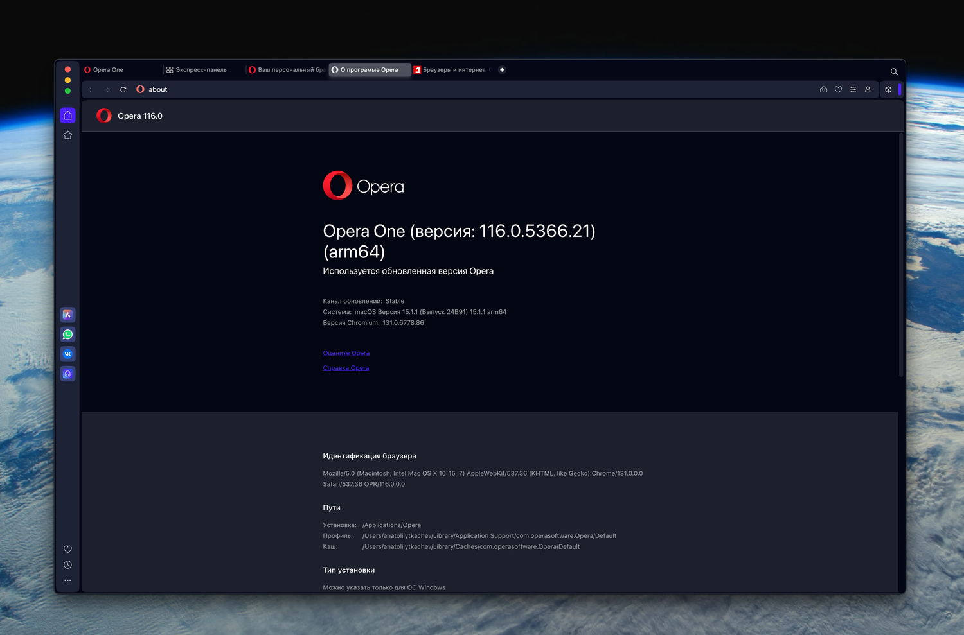The image size is (964, 635).
Task: Click Можно указать только для ОС Windows
Action: pos(384,587)
